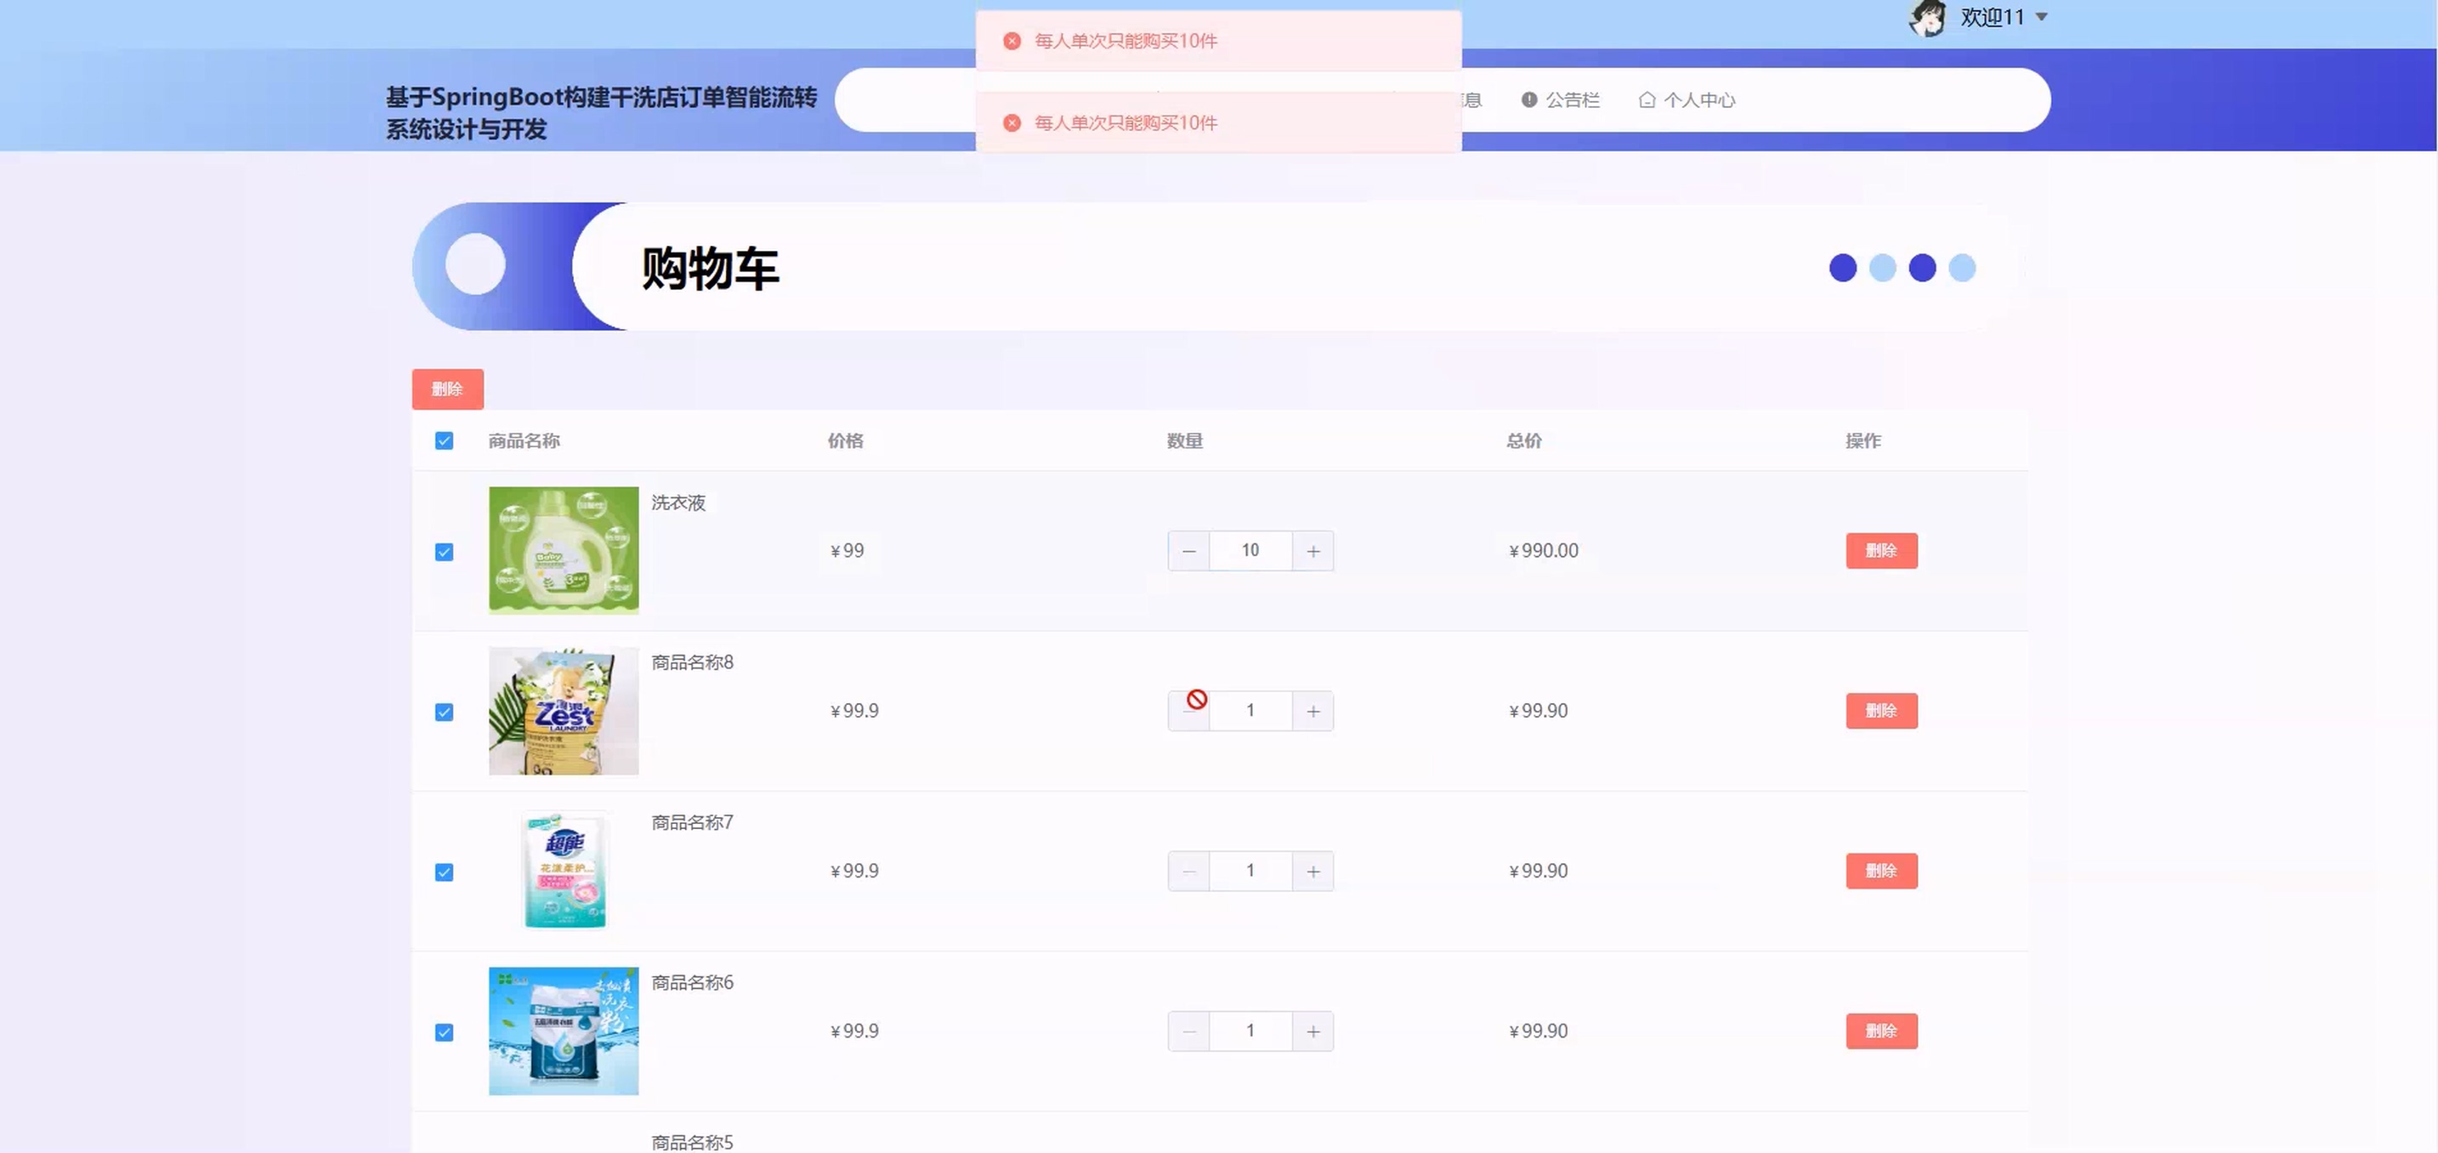Uncheck the 洗衣液 row checkbox
The height and width of the screenshot is (1153, 2438).
tap(444, 552)
